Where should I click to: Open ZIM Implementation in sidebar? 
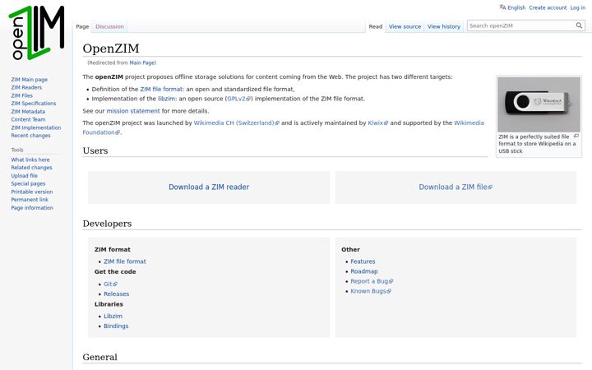click(36, 127)
